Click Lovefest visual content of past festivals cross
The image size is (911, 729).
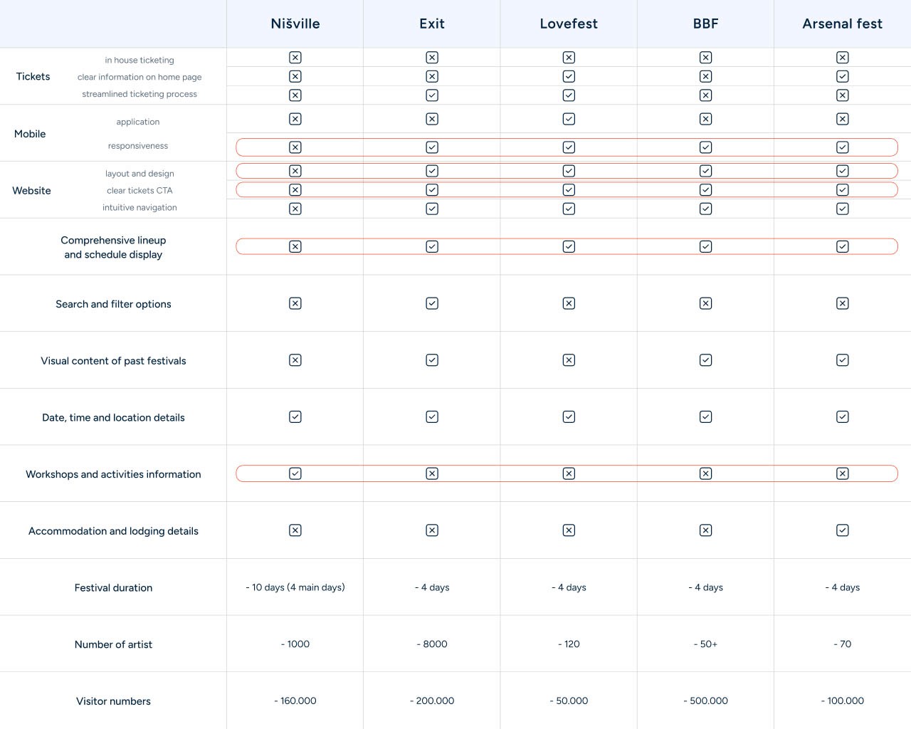tap(569, 360)
